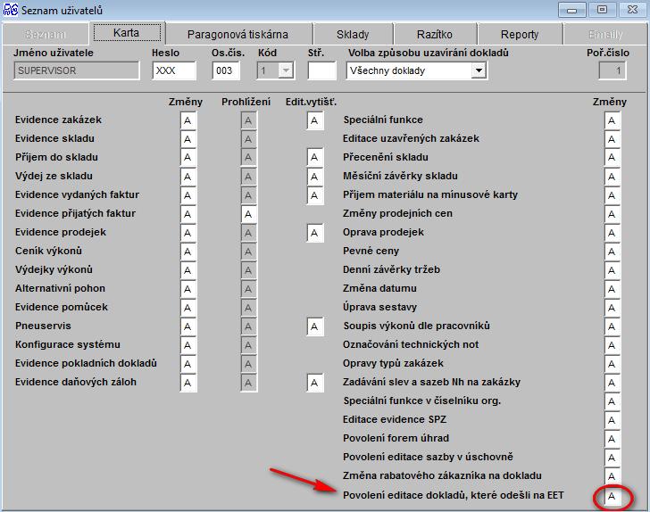
Task: Toggle Změny for Evidence přijatých faktur
Action: click(188, 214)
